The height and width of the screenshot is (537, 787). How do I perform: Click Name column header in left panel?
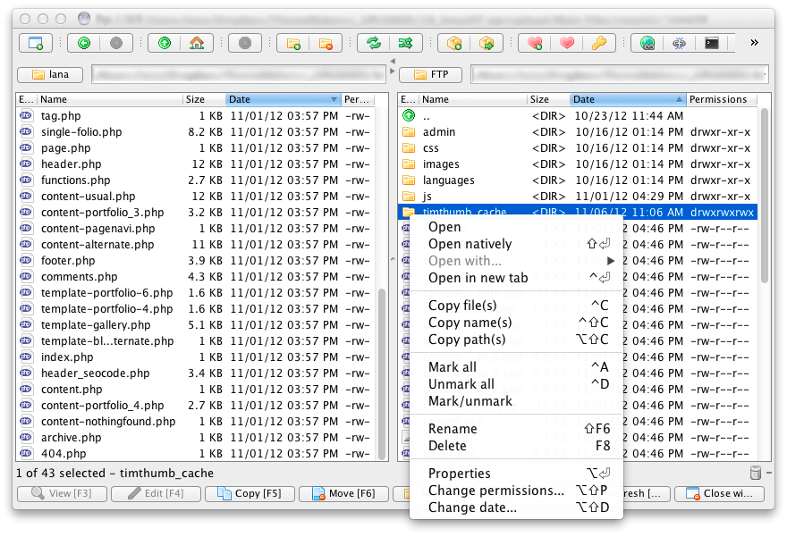pos(110,99)
